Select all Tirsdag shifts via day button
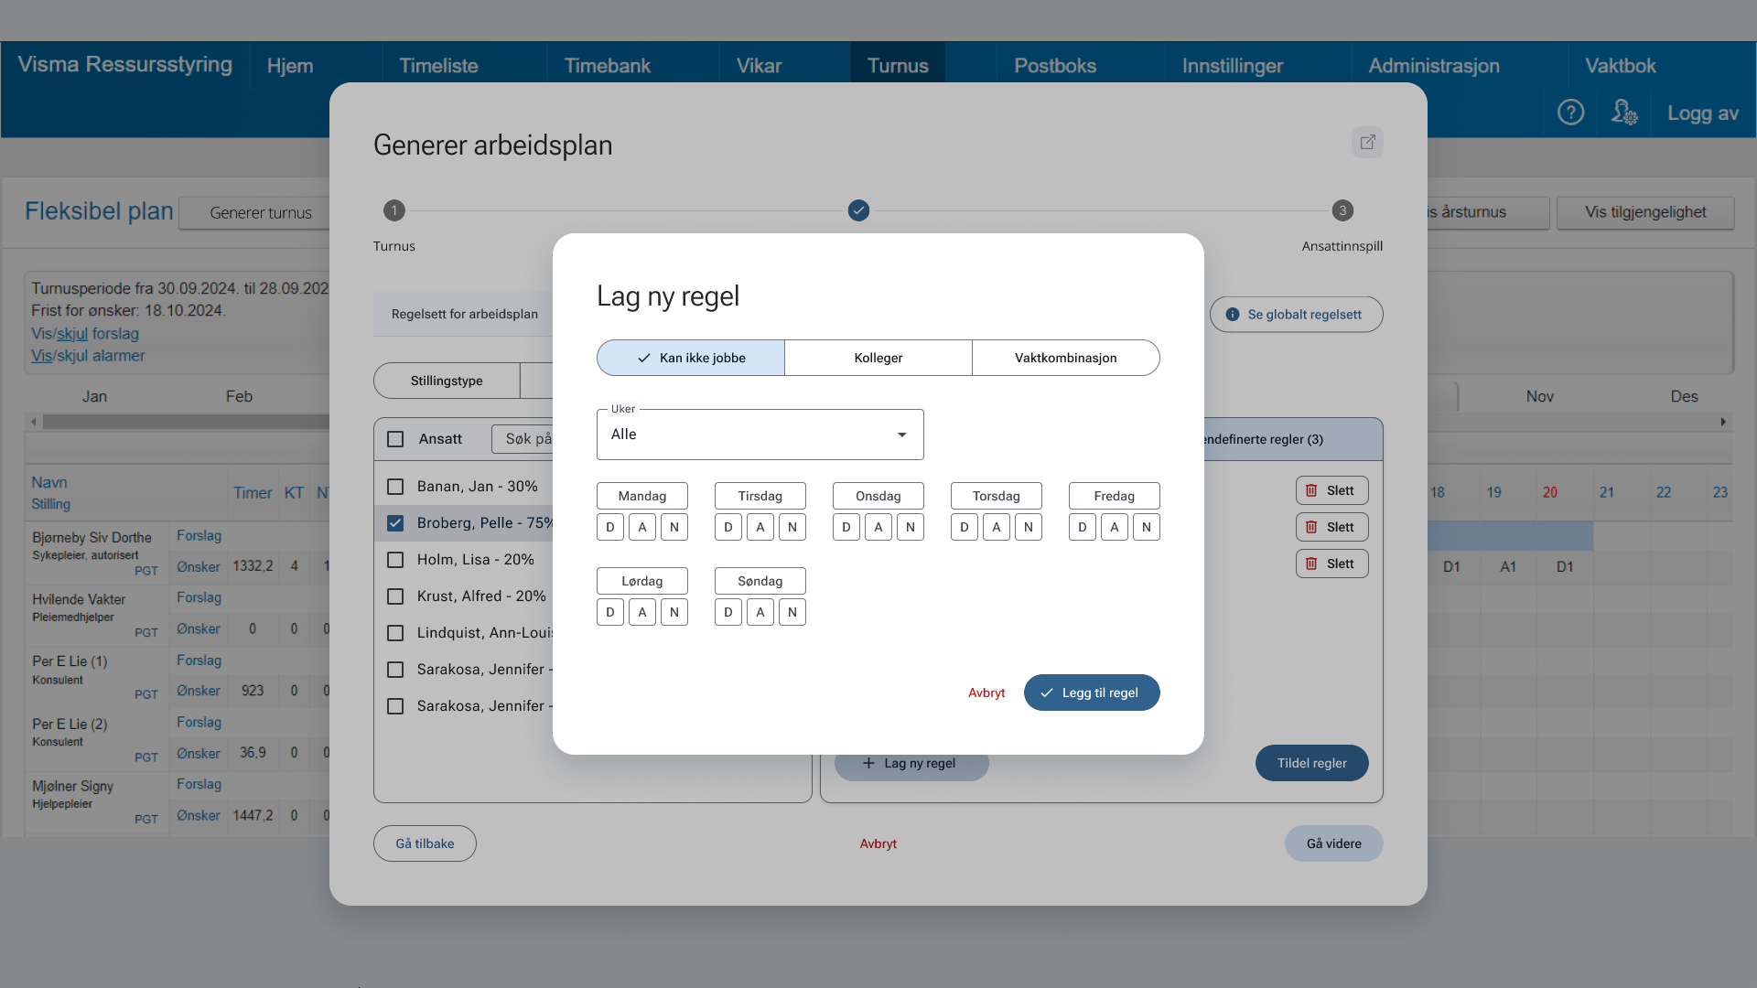The image size is (1757, 988). (x=760, y=496)
